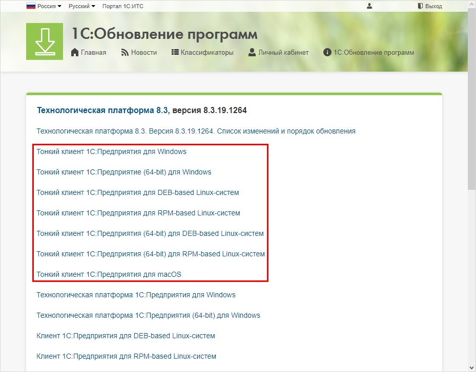Open Тонкий клиент для DEB-based Linux-систем
This screenshot has height=372, width=476.
point(137,192)
